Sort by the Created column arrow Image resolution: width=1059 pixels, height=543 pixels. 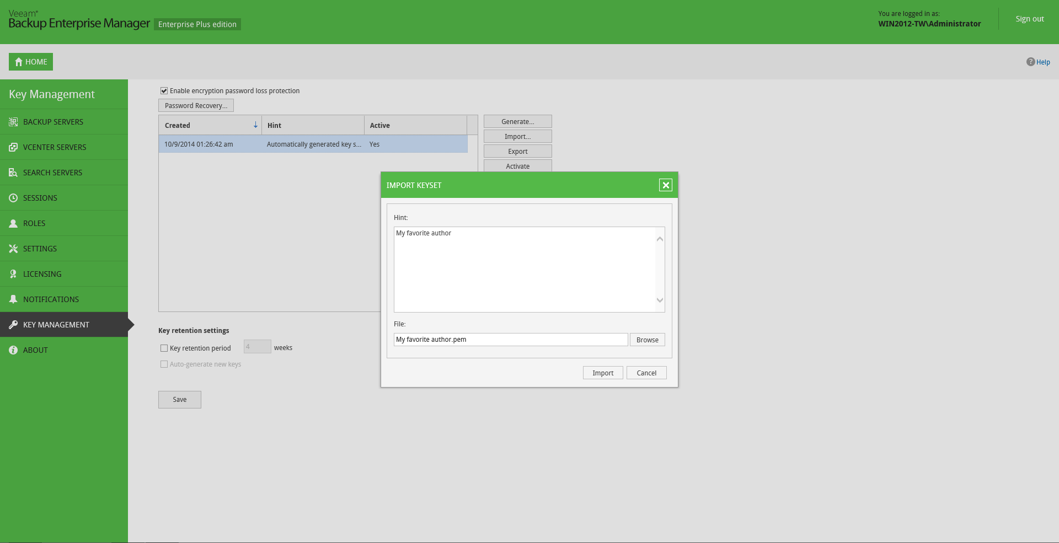(255, 125)
